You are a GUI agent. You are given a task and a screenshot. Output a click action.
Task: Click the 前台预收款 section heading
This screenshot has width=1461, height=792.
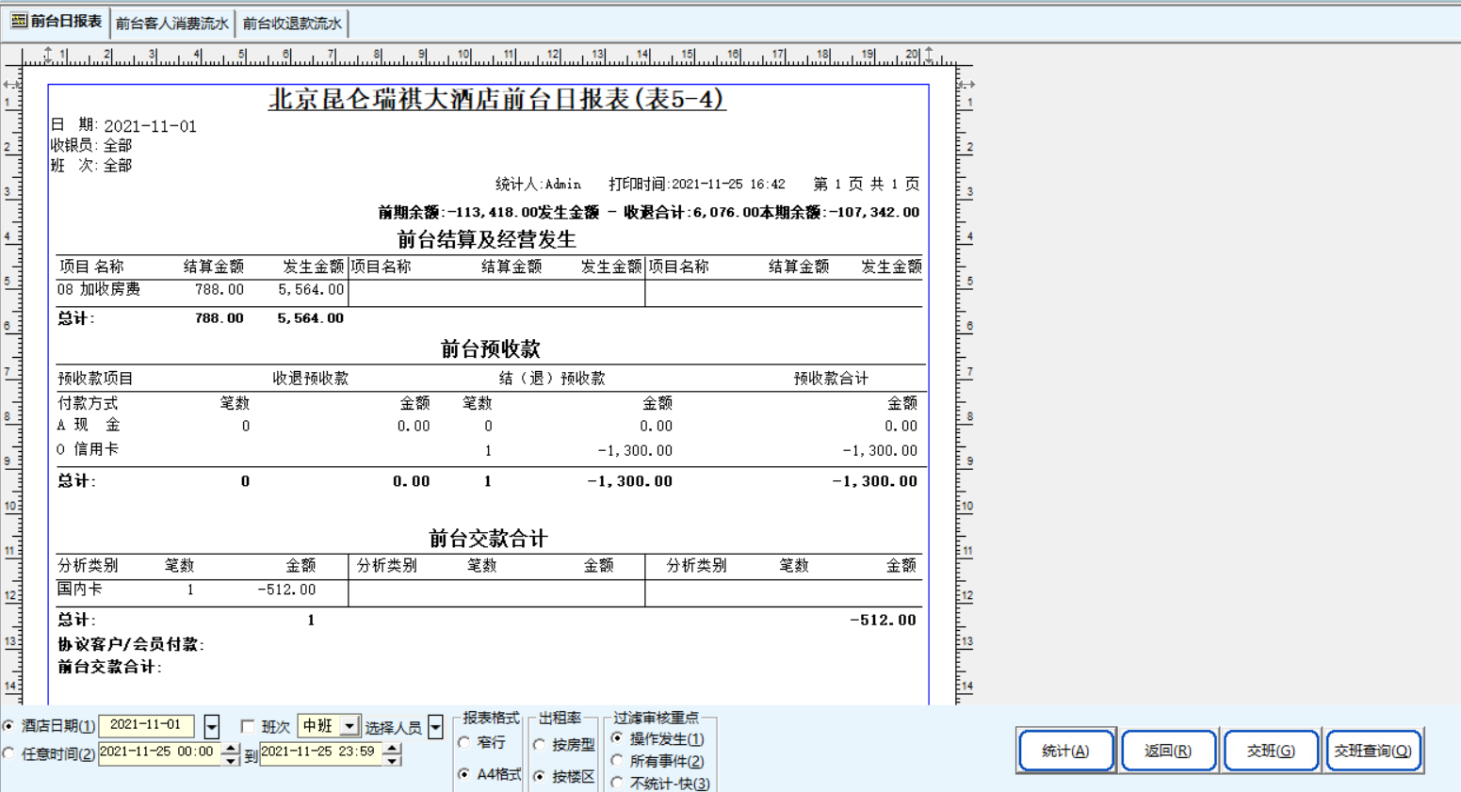click(490, 349)
